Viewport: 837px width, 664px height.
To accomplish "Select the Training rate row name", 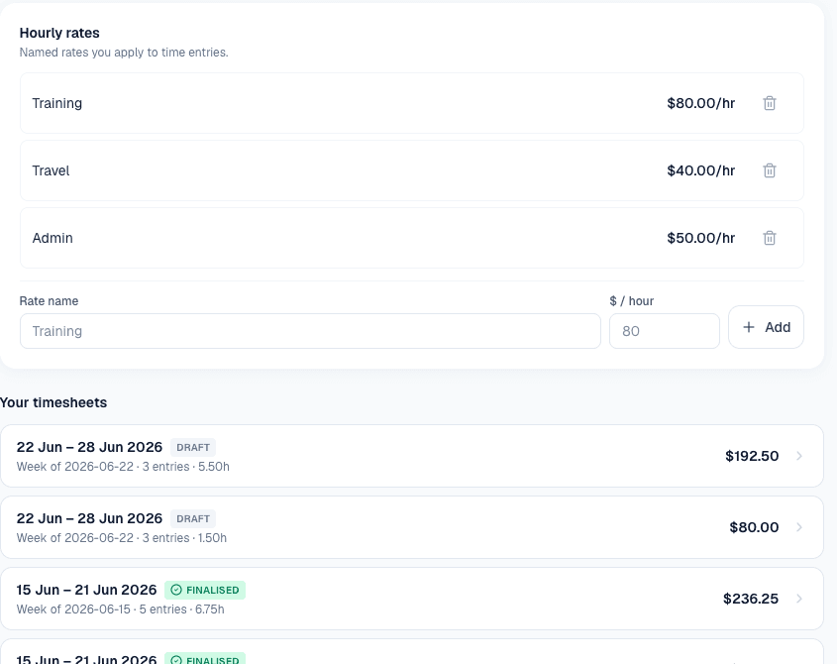I will tap(57, 103).
